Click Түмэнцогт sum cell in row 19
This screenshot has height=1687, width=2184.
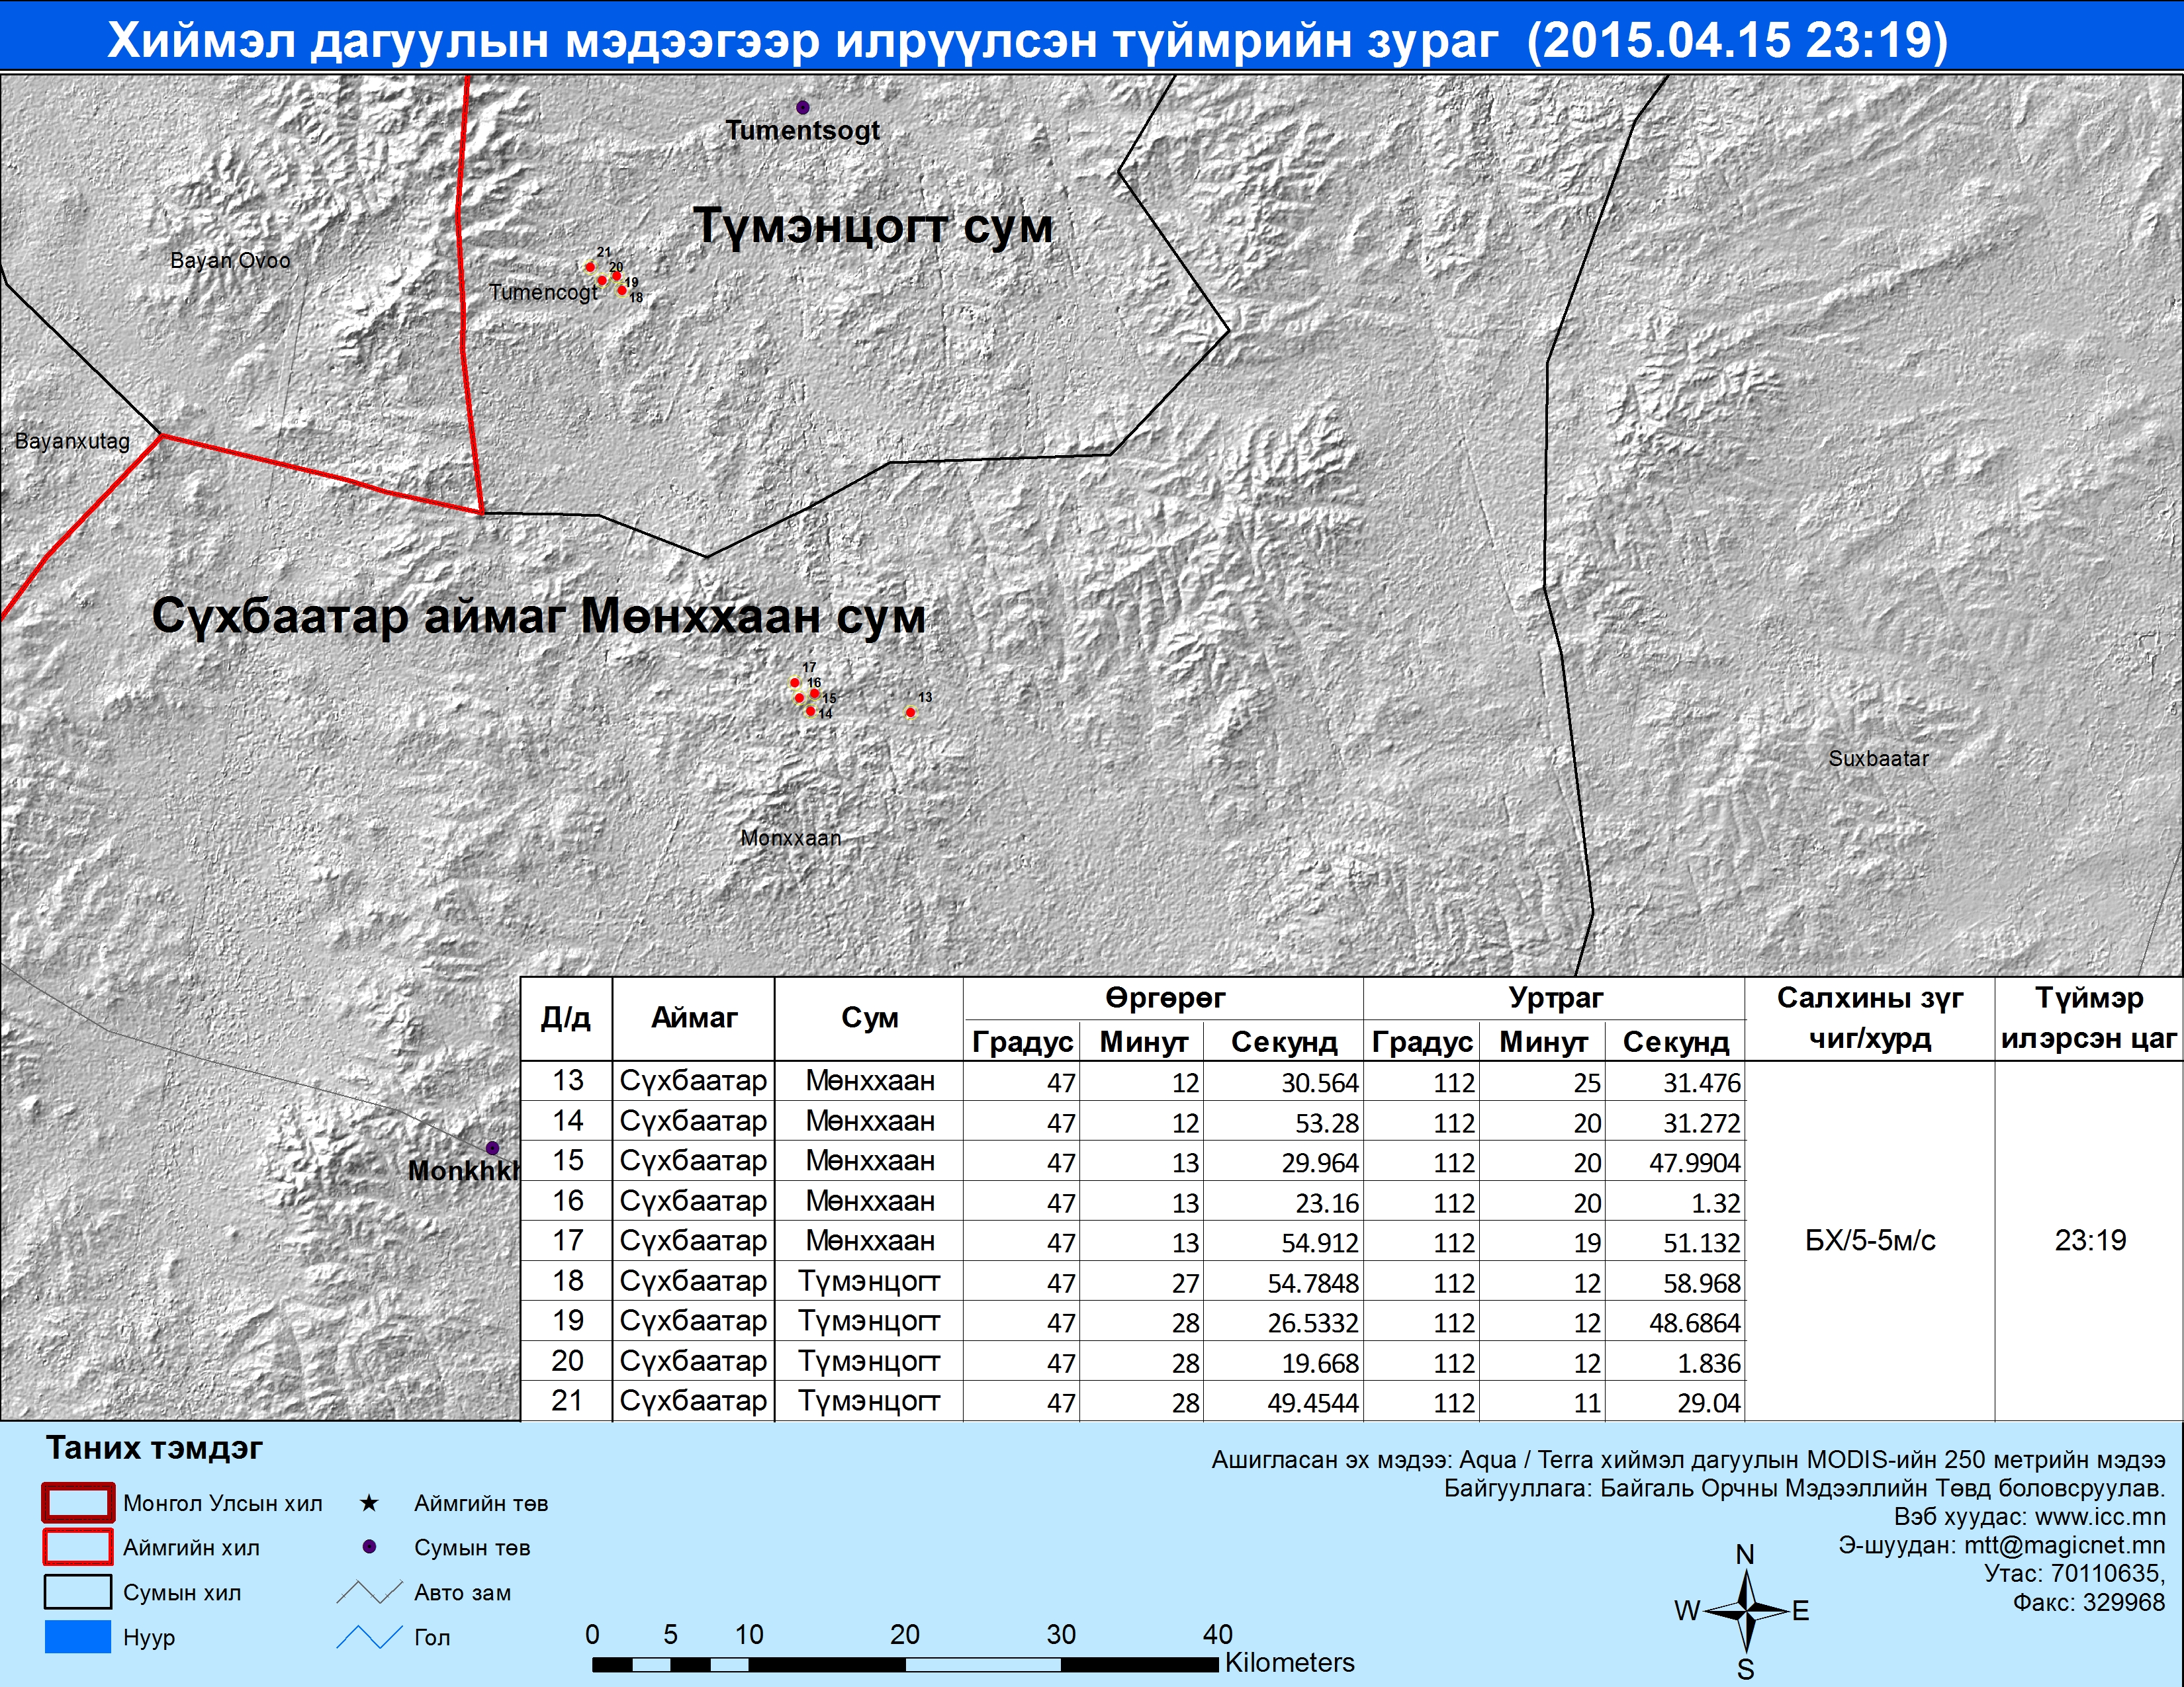click(x=869, y=1320)
